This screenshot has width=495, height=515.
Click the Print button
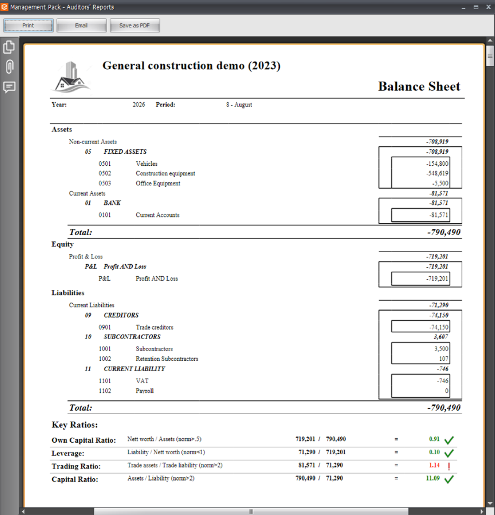pos(29,25)
